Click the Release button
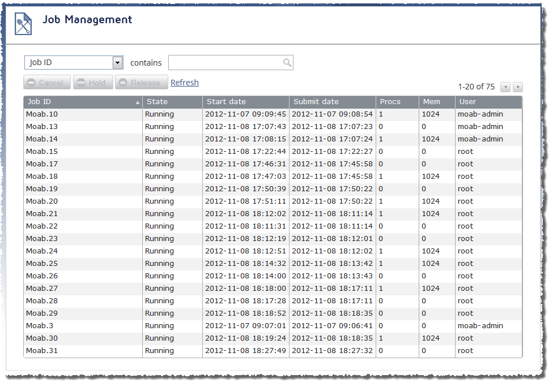Image resolution: width=553 pixels, height=387 pixels. (x=141, y=83)
